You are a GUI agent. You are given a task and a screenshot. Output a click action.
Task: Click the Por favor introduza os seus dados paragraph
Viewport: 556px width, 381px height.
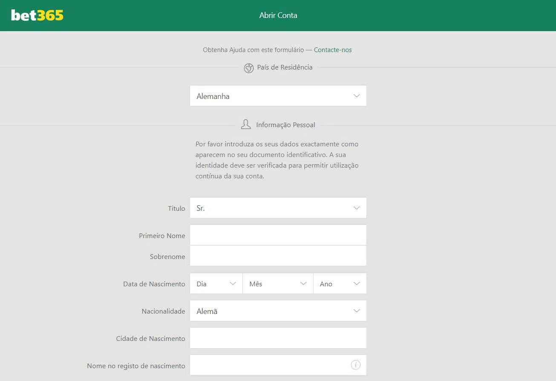[x=277, y=160]
